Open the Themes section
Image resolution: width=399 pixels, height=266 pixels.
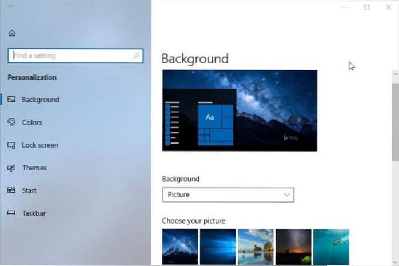click(34, 168)
